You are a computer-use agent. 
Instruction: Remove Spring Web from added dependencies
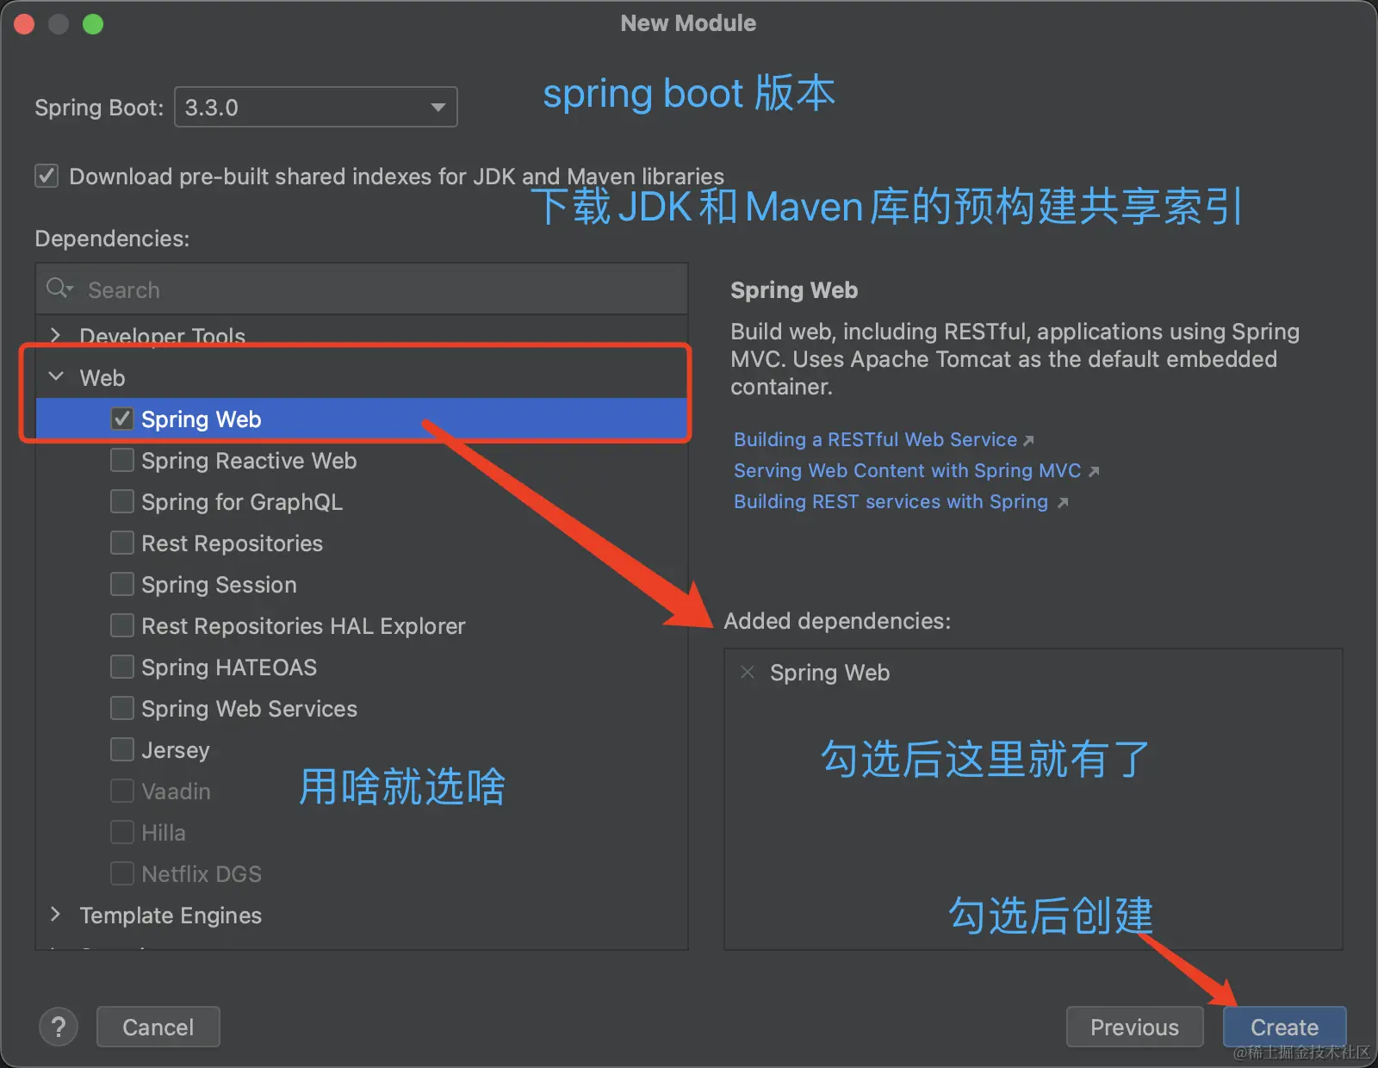point(748,672)
